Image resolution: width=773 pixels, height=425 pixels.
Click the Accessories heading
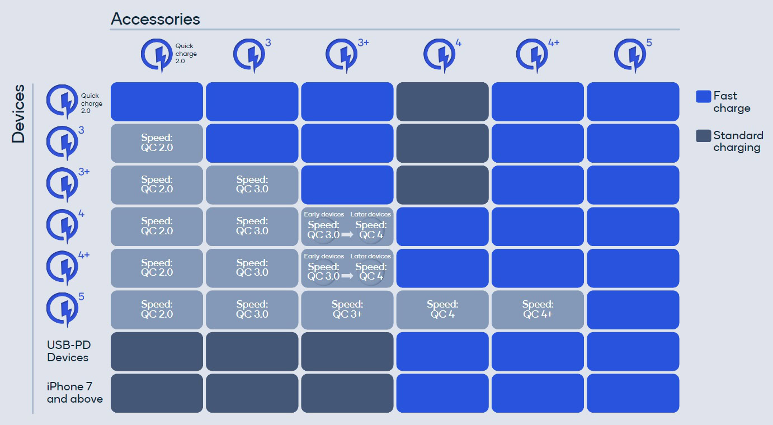coord(155,19)
